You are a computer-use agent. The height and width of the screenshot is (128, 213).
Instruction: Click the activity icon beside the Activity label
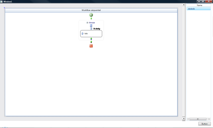point(91,29)
